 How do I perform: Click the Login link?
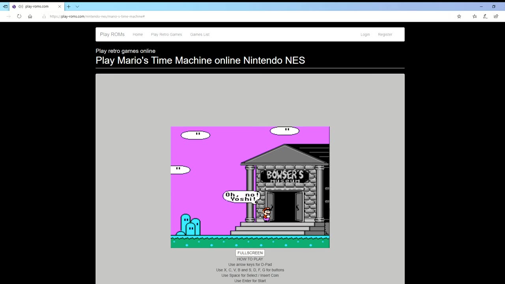coord(365,34)
